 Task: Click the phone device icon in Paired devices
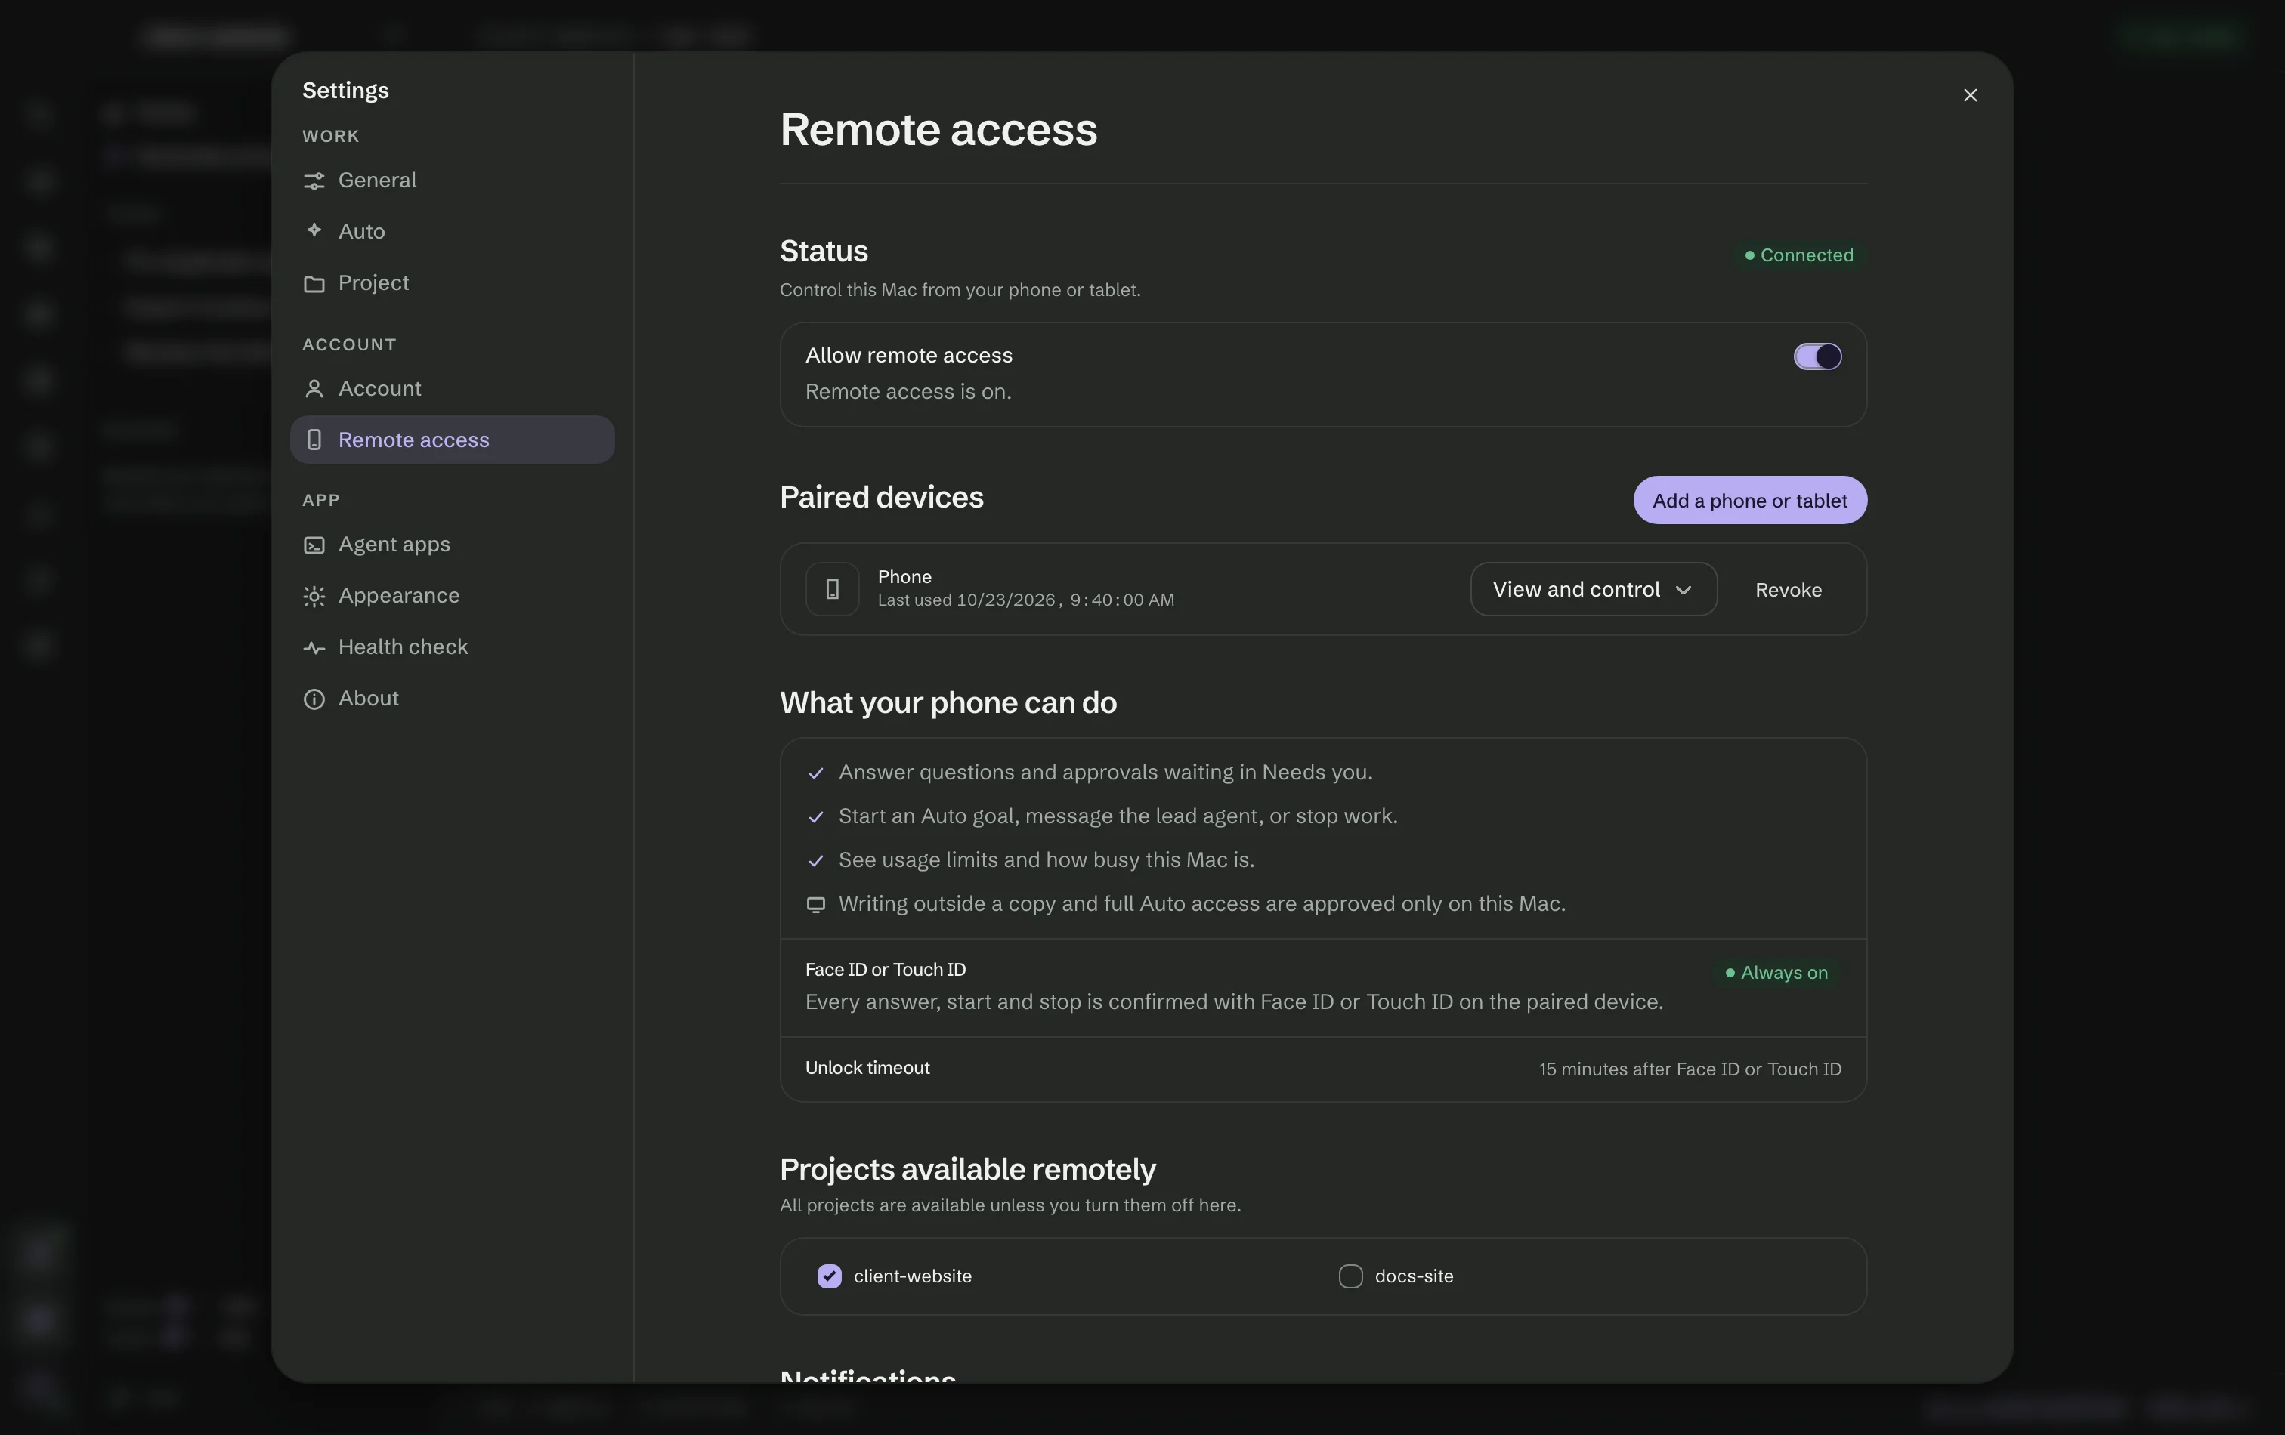click(832, 589)
